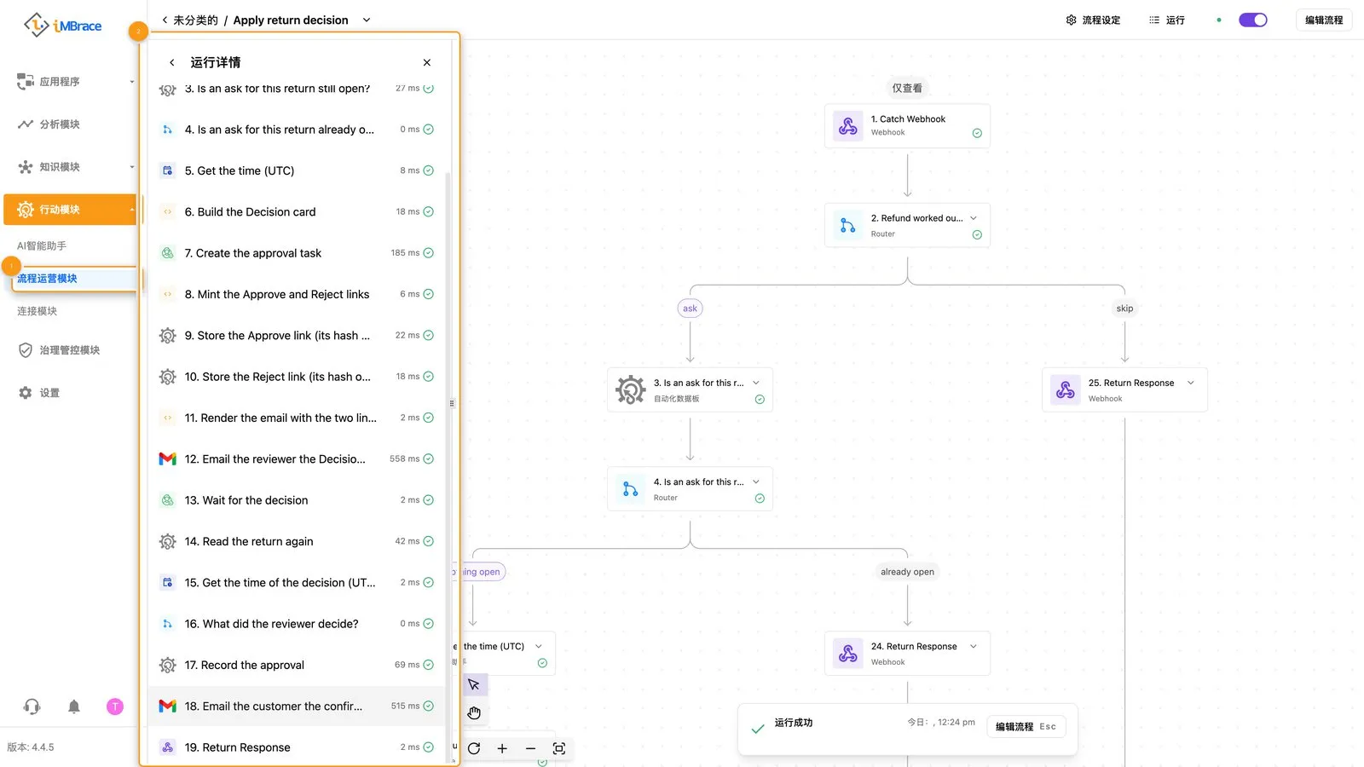
Task: Select step 7. Create the approval task
Action: coord(297,253)
